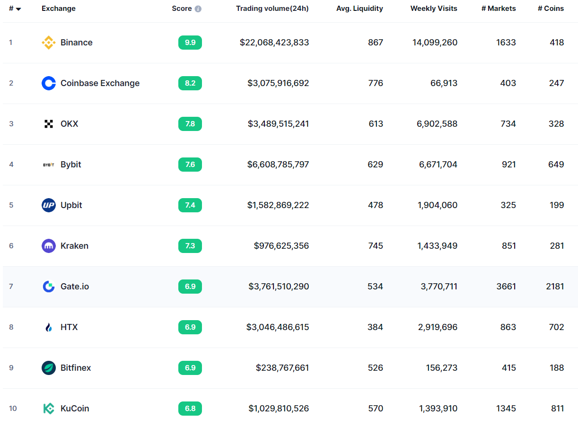Open the Bybit exchange page
Image resolution: width=578 pixels, height=427 pixels.
coord(71,165)
